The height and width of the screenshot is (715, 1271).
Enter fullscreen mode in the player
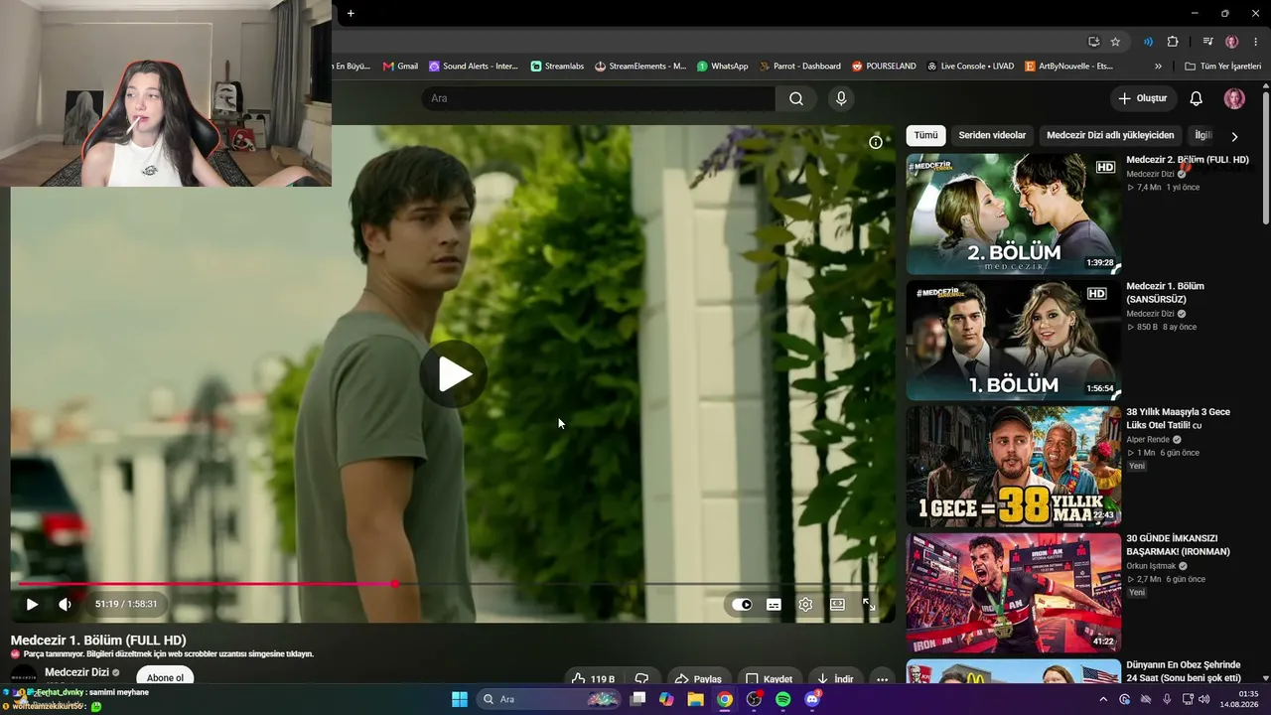coord(869,604)
